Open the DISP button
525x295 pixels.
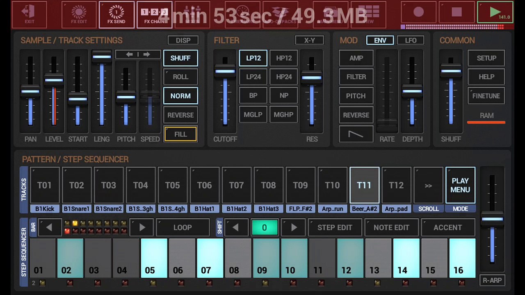(183, 40)
